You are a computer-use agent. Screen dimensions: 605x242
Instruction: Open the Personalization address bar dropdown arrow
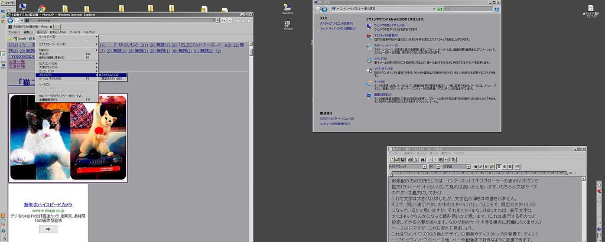point(434,9)
